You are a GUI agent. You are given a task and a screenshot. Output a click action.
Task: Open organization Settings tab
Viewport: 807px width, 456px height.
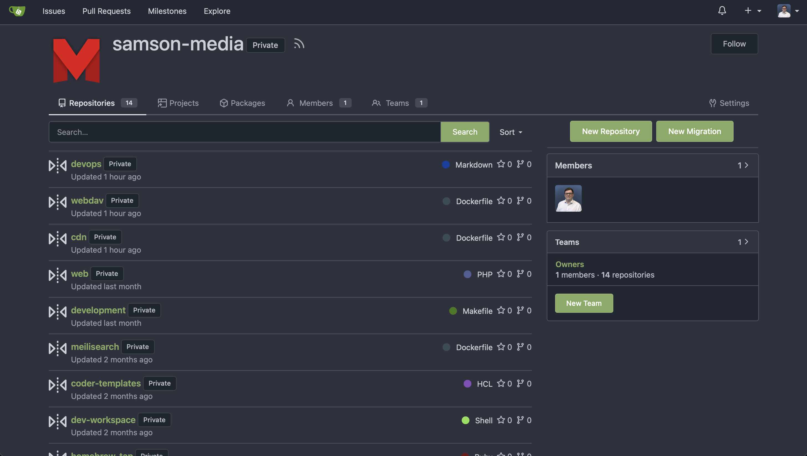click(x=729, y=103)
